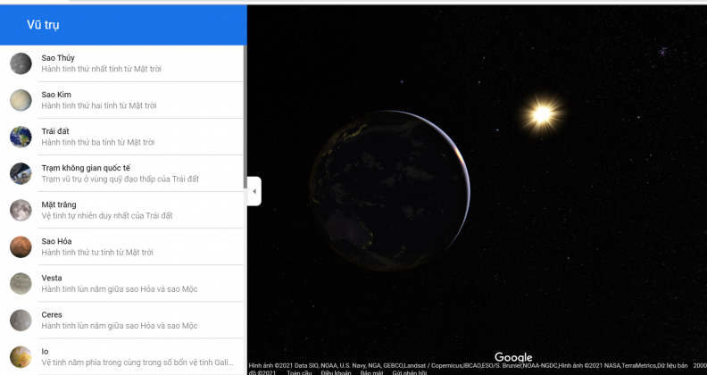Select the Trái đất globe icon
Screen dimensions: 707x375
point(21,137)
